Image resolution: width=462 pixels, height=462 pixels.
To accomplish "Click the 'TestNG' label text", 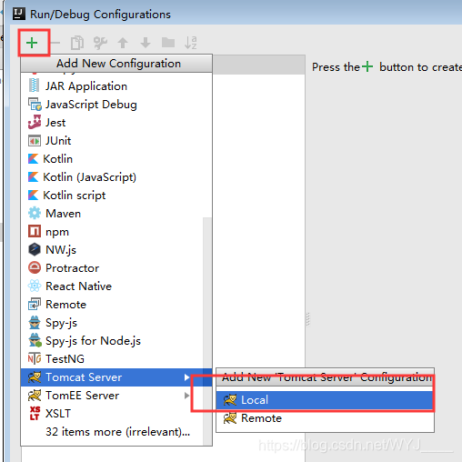I will 65,359.
